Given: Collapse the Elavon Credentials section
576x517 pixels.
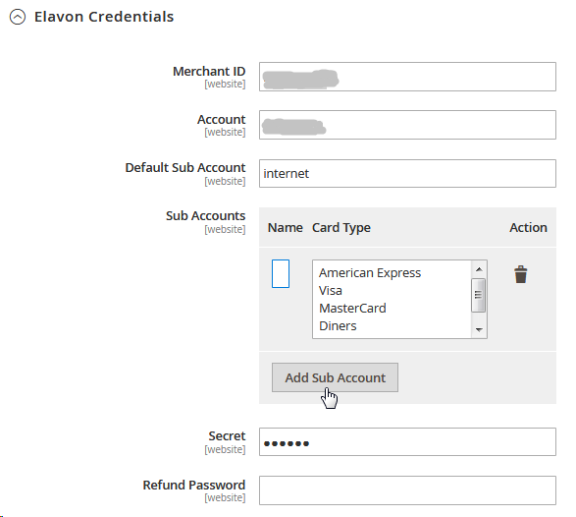Looking at the screenshot, I should 18,17.
